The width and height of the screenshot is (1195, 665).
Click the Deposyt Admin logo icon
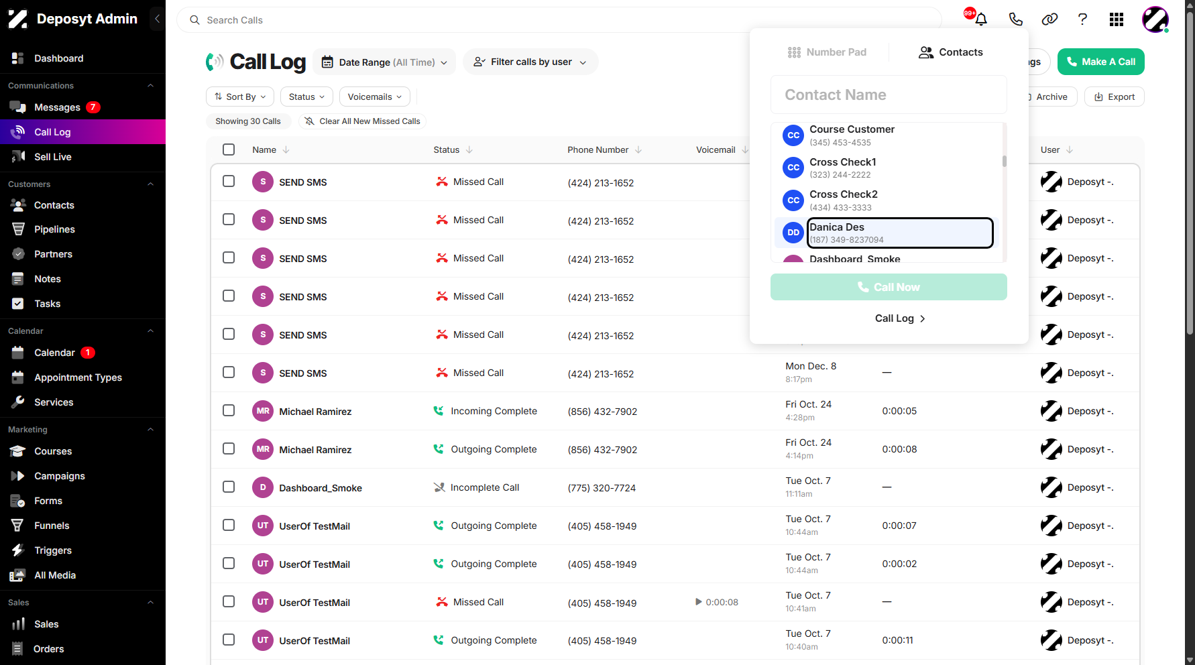pos(18,19)
